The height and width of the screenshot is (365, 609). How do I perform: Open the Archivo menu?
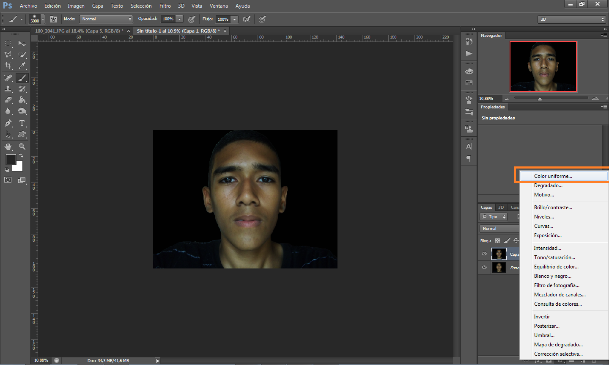click(28, 6)
